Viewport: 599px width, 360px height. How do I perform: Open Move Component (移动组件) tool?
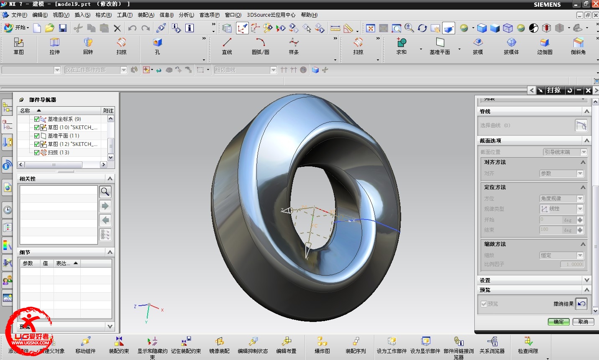click(x=85, y=345)
